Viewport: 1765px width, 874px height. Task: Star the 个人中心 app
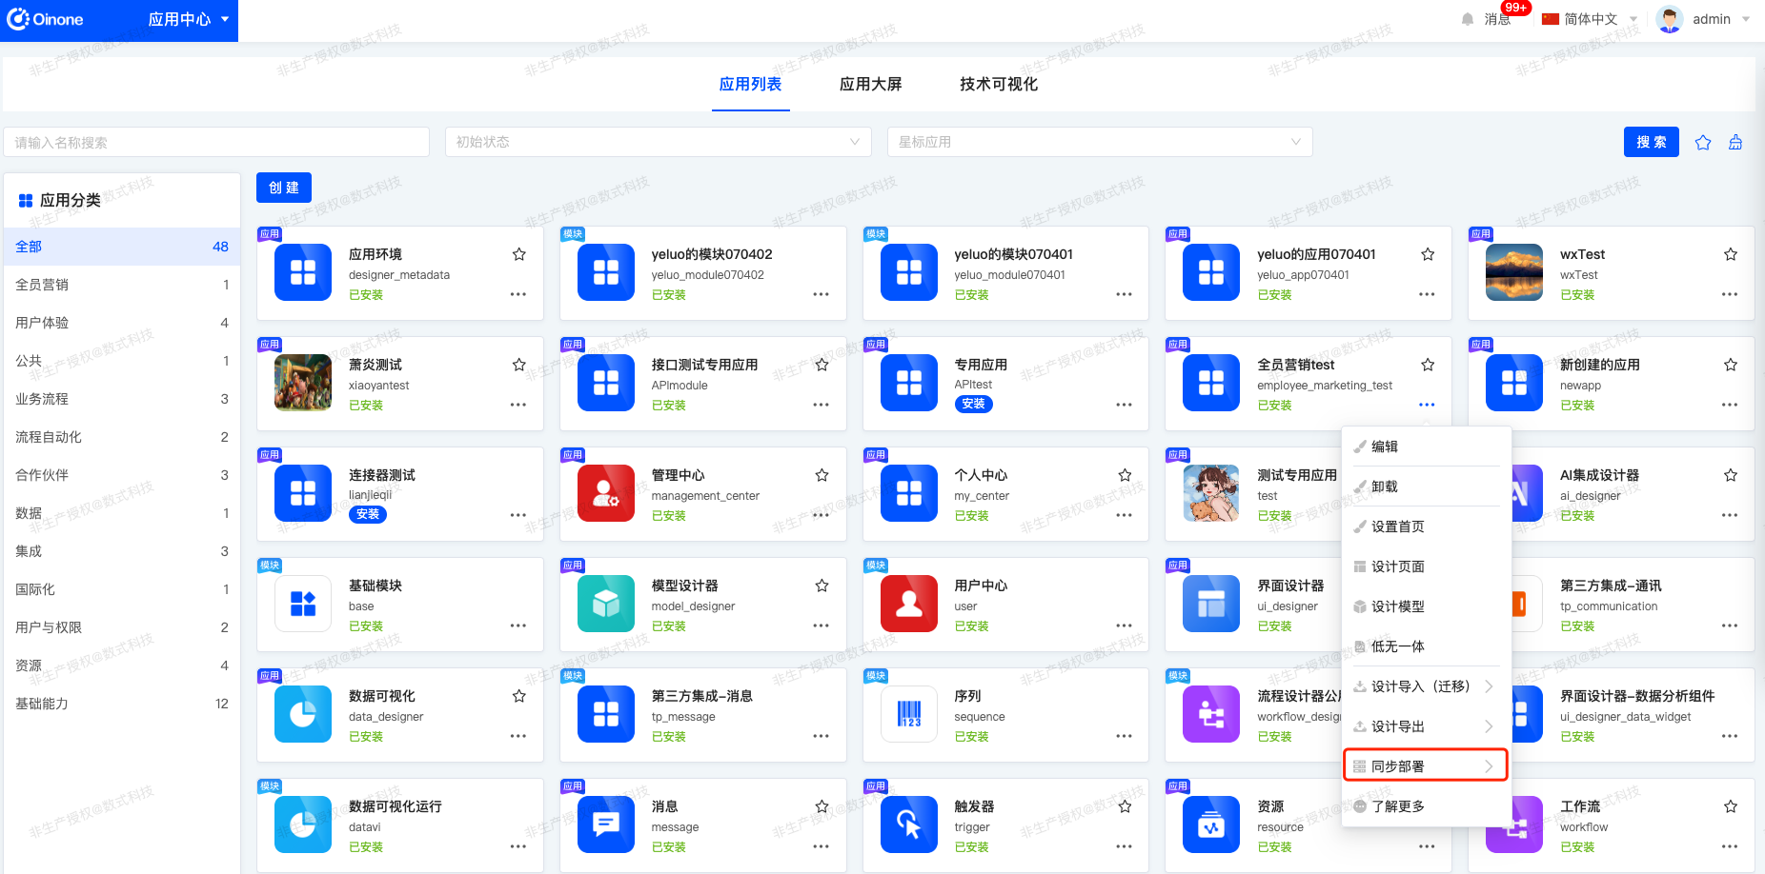point(1125,475)
